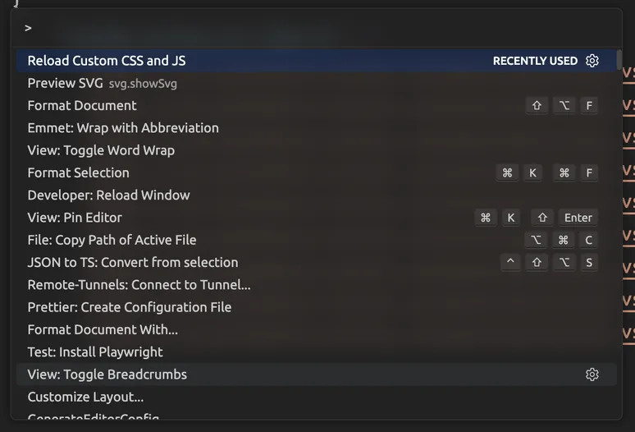Run Reload Custom CSS and JS command
Screen dimensions: 635x432
(107, 61)
